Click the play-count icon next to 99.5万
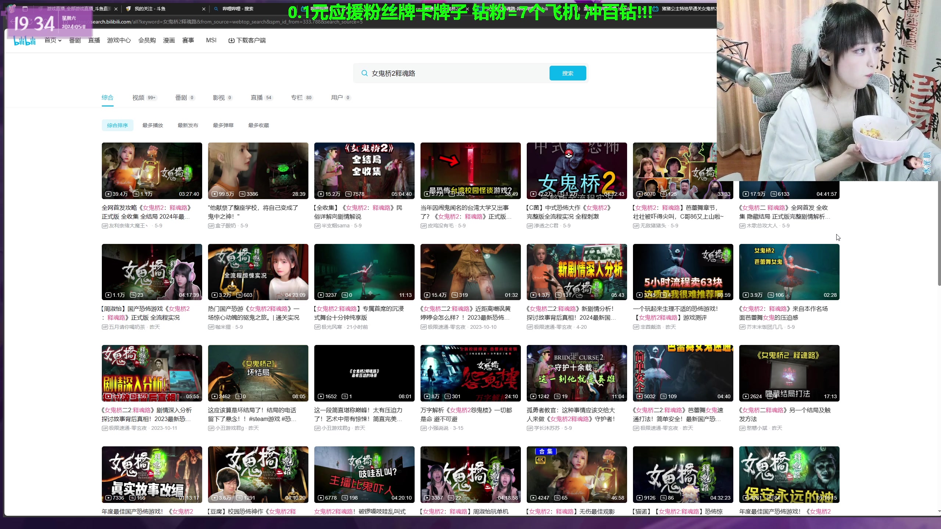The width and height of the screenshot is (941, 529). [215, 194]
